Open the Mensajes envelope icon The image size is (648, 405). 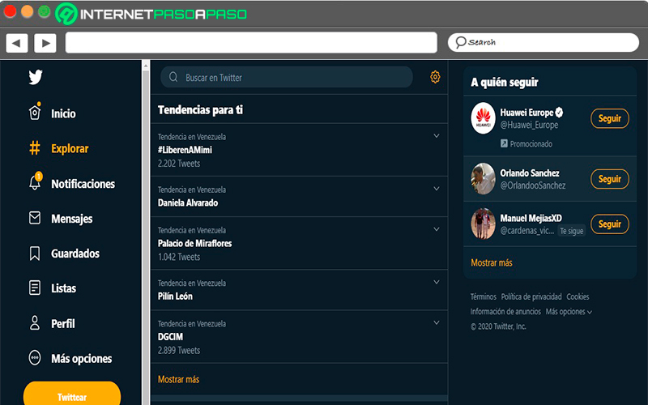point(35,218)
